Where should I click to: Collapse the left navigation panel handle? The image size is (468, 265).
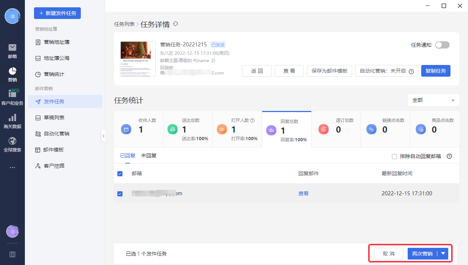pyautogui.click(x=103, y=136)
